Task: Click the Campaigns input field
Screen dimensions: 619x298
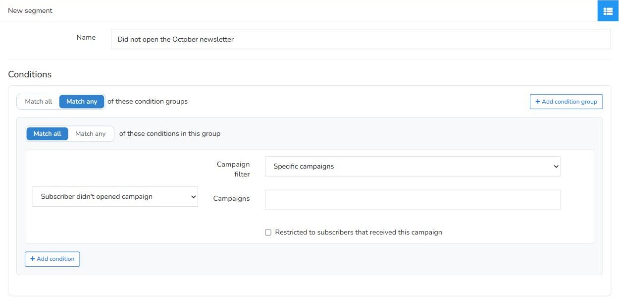Action: 413,200
